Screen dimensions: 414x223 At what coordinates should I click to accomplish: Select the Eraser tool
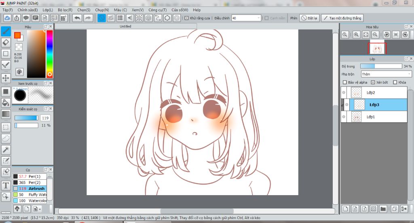coord(6,42)
